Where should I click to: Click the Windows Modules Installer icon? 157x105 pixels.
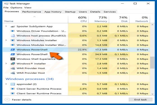(13, 40)
